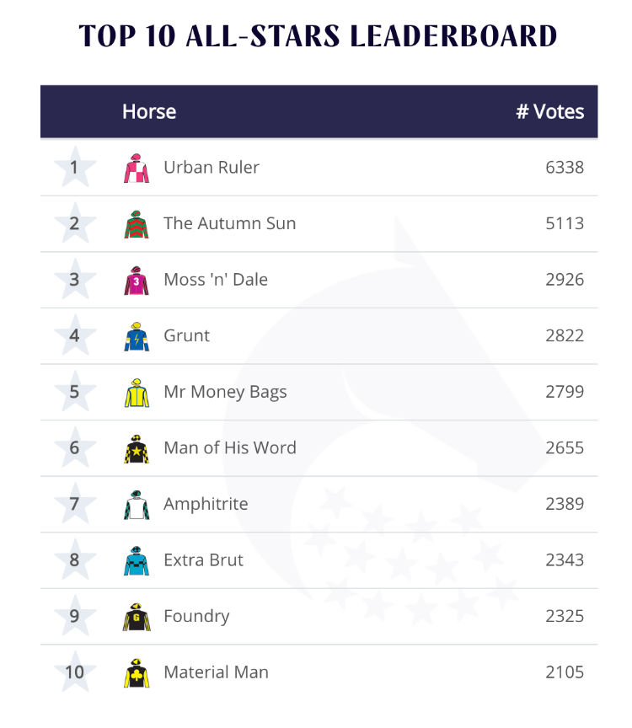
Task: Click Man of His Word's star silk
Action: [137, 449]
